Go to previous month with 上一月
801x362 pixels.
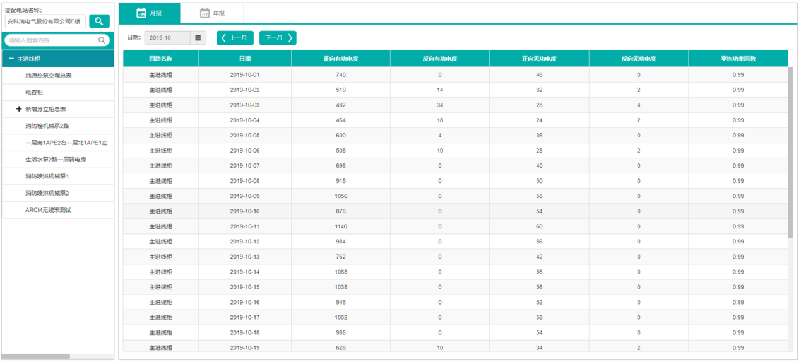tap(235, 38)
